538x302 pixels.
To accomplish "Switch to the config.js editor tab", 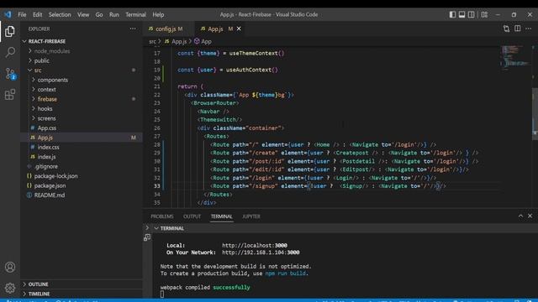I will coord(168,29).
